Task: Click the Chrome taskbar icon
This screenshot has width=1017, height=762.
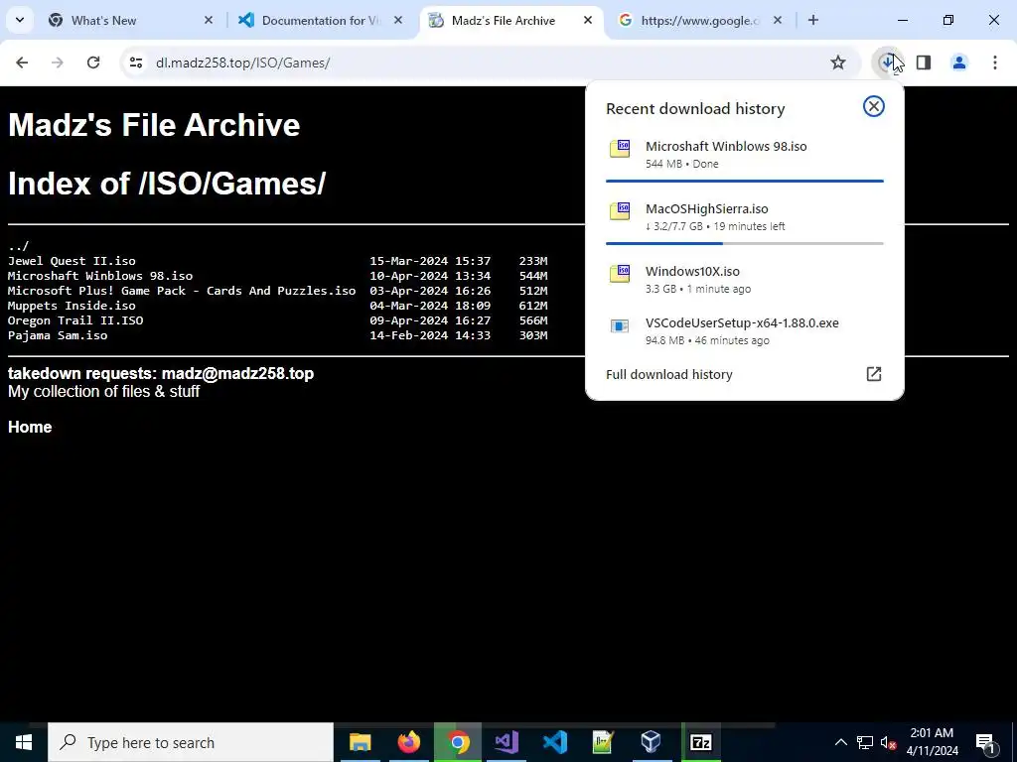Action: pyautogui.click(x=458, y=742)
